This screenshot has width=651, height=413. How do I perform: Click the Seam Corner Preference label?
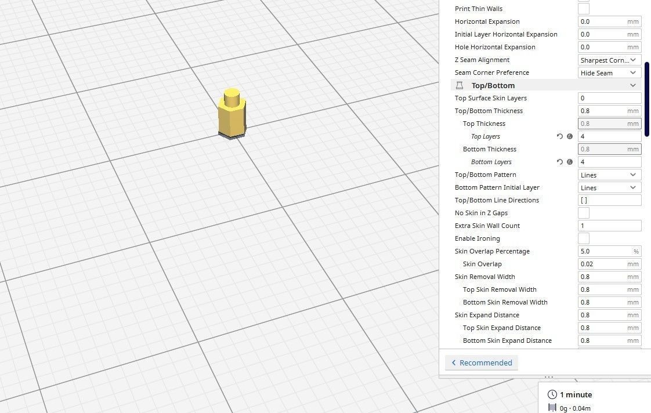[x=492, y=73]
